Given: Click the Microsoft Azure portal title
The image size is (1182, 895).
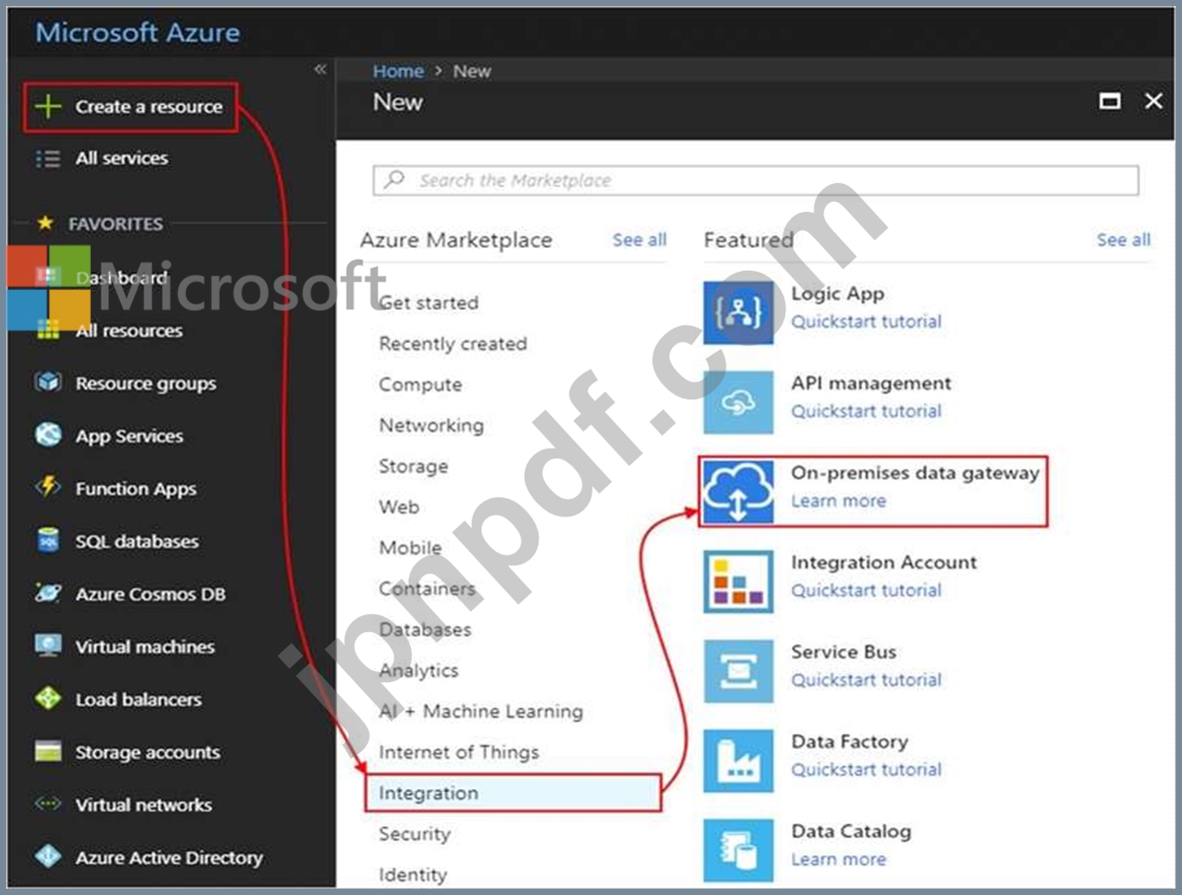Looking at the screenshot, I should tap(138, 32).
